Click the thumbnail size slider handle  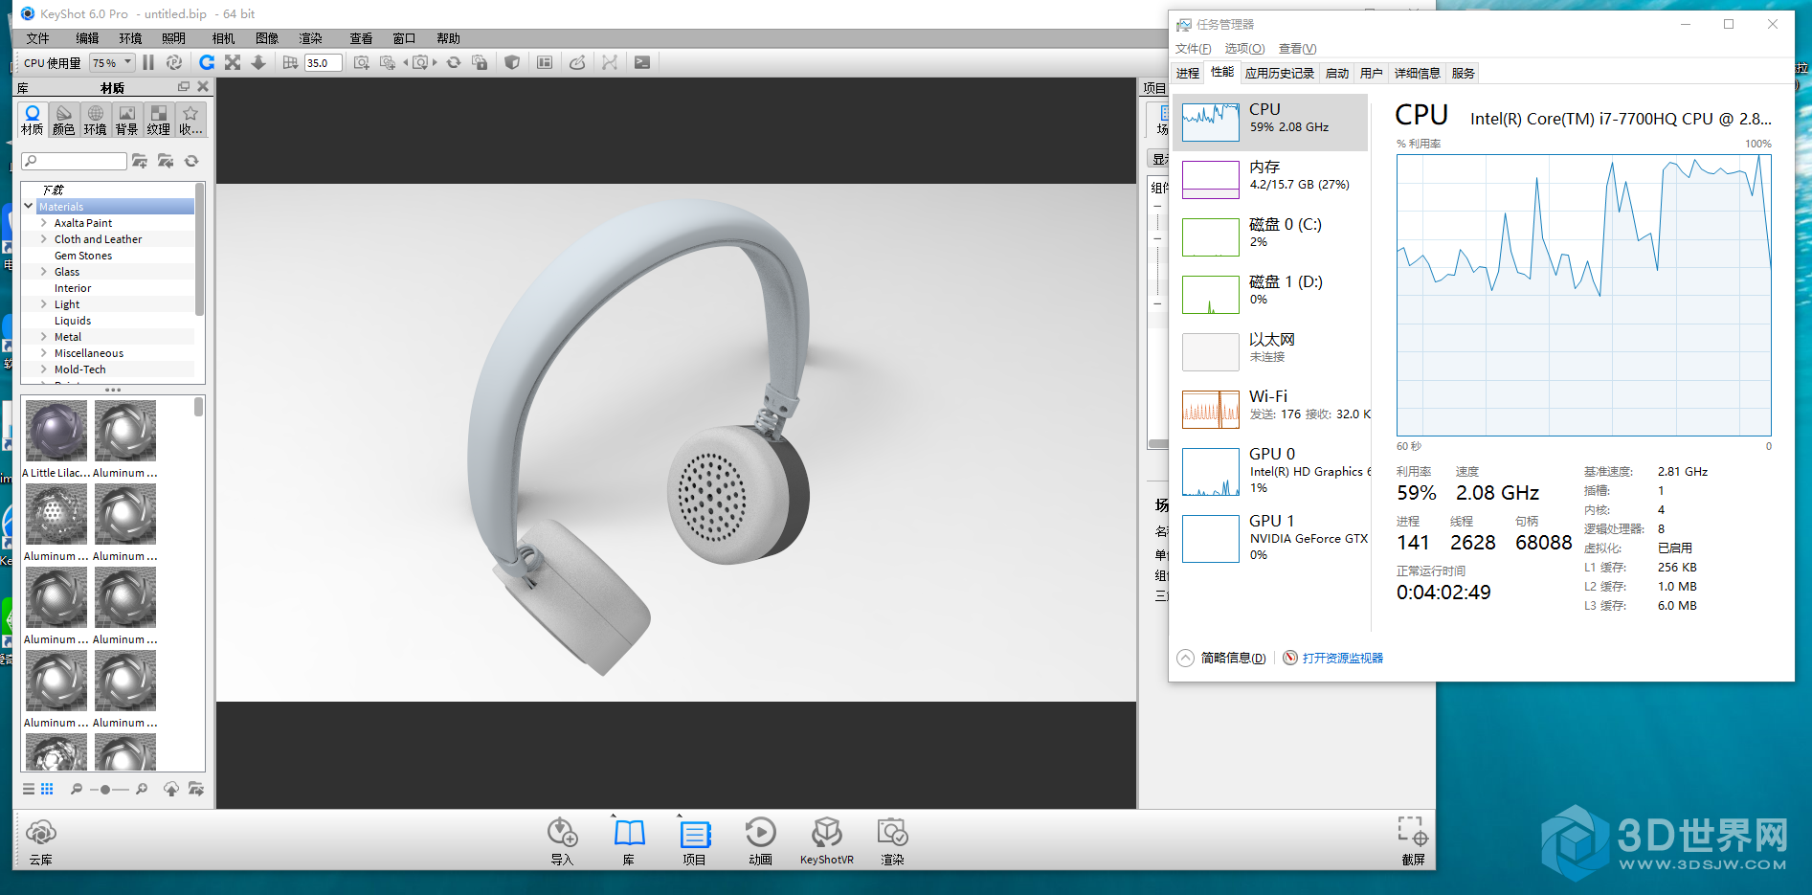click(x=104, y=790)
